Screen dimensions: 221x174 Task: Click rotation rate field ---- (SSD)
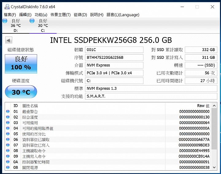coord(201,65)
